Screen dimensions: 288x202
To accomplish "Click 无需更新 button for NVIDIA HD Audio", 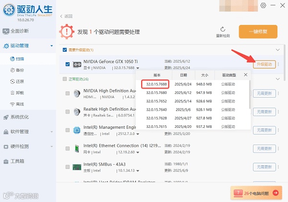I will [264, 93].
